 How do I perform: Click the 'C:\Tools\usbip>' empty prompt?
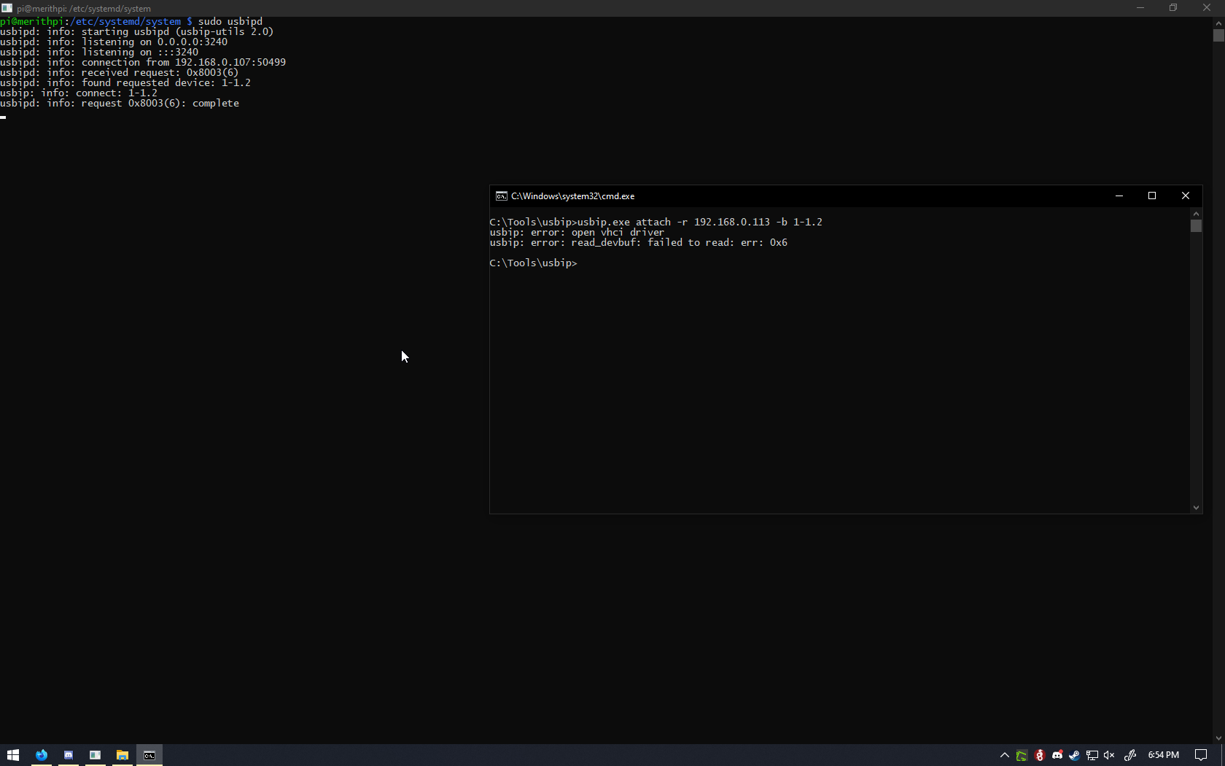534,263
